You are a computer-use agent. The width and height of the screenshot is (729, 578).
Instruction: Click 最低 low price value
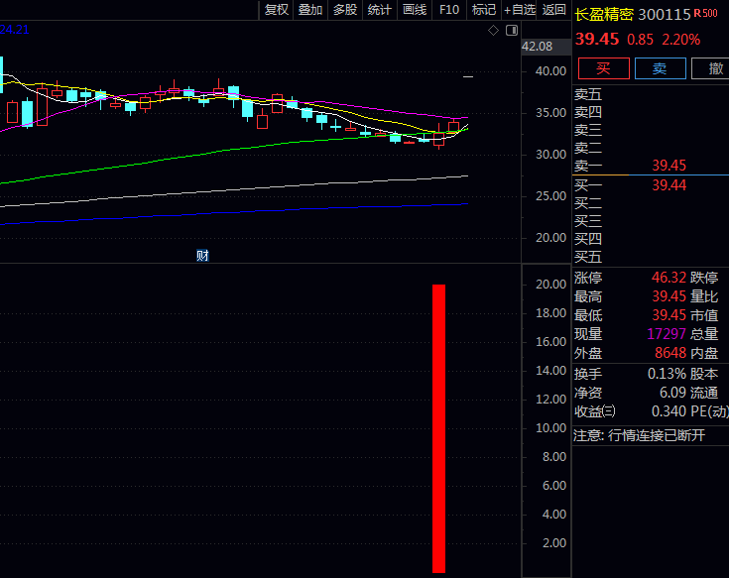[x=669, y=315]
